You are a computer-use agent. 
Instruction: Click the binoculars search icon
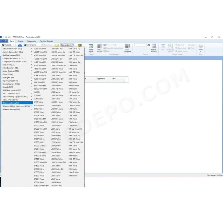(149, 45)
